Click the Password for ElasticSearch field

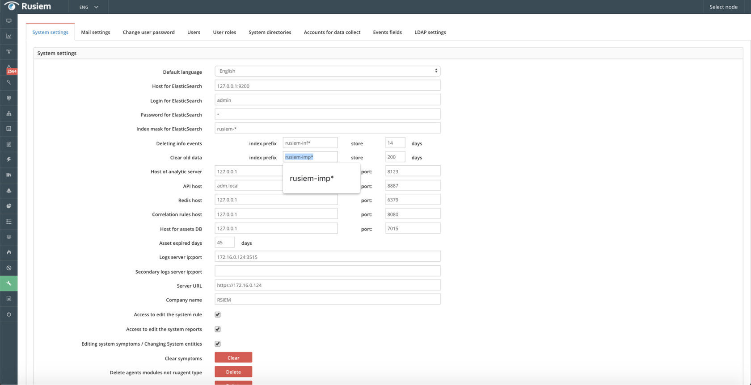(327, 114)
